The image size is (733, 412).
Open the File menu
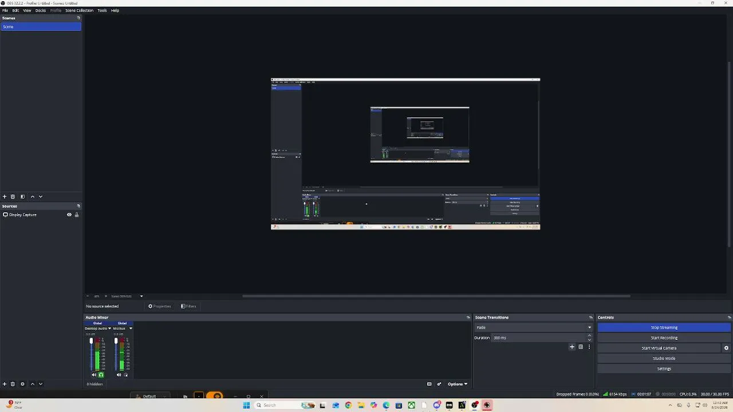[x=5, y=10]
